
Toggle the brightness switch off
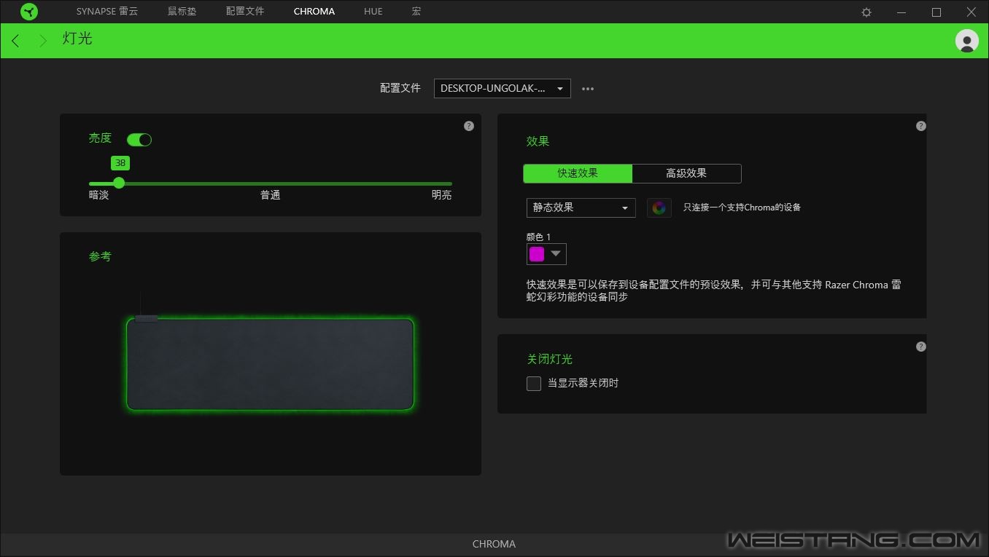139,140
